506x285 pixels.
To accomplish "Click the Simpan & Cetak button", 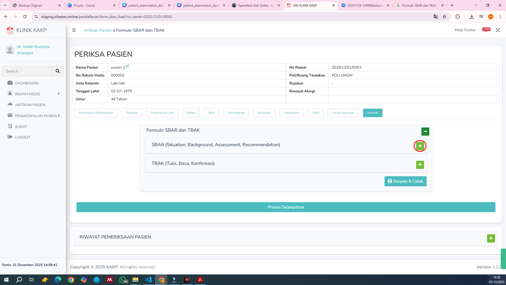I will [x=405, y=181].
